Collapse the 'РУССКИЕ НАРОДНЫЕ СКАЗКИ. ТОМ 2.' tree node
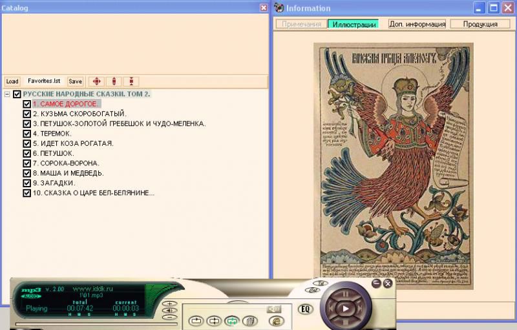The height and width of the screenshot is (330, 517). pyautogui.click(x=6, y=94)
